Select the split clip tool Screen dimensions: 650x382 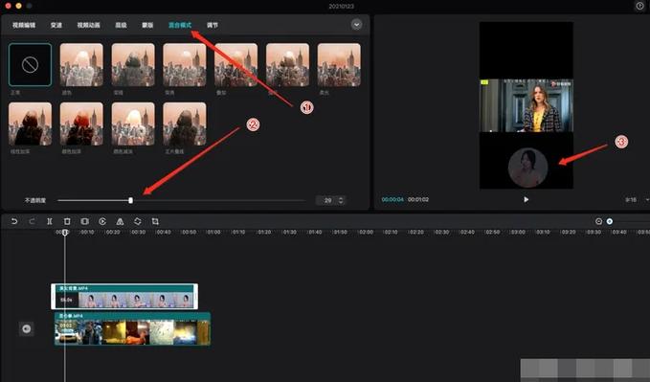click(50, 221)
